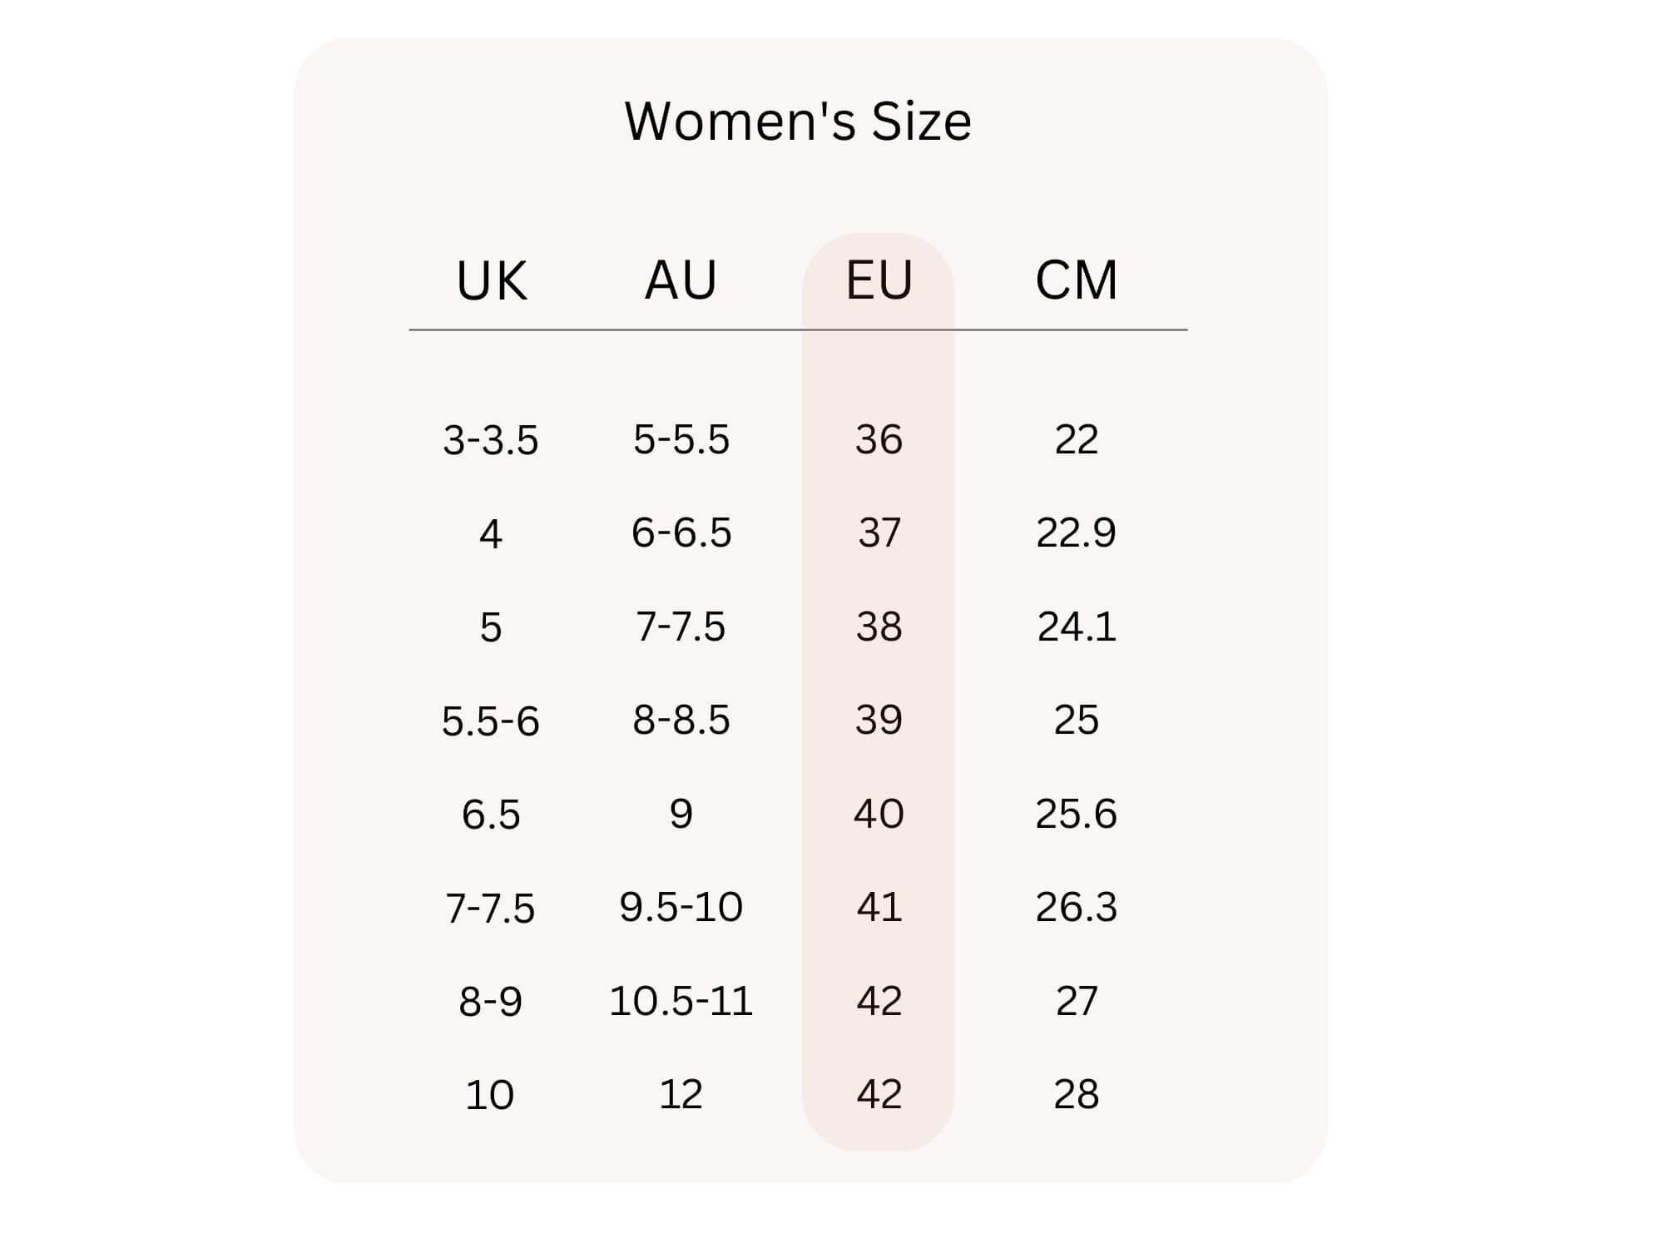The height and width of the screenshot is (1248, 1664).
Task: Select AU size 7-7.5
Action: 681,626
